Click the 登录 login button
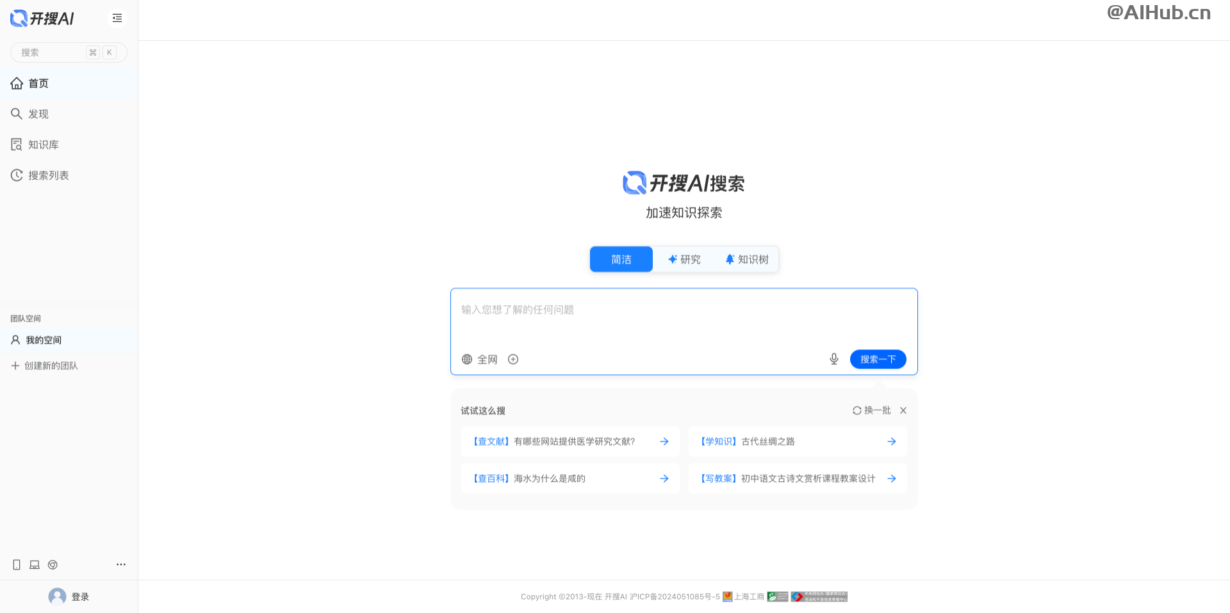 (x=80, y=596)
